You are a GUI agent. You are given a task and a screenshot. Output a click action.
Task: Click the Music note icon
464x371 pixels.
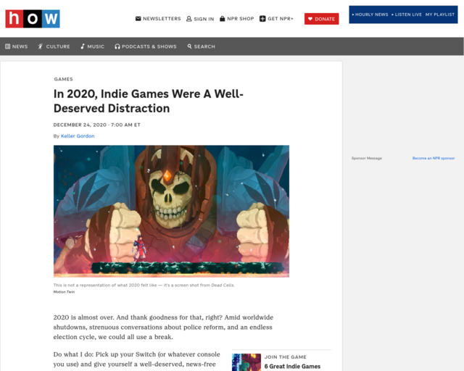[83, 46]
